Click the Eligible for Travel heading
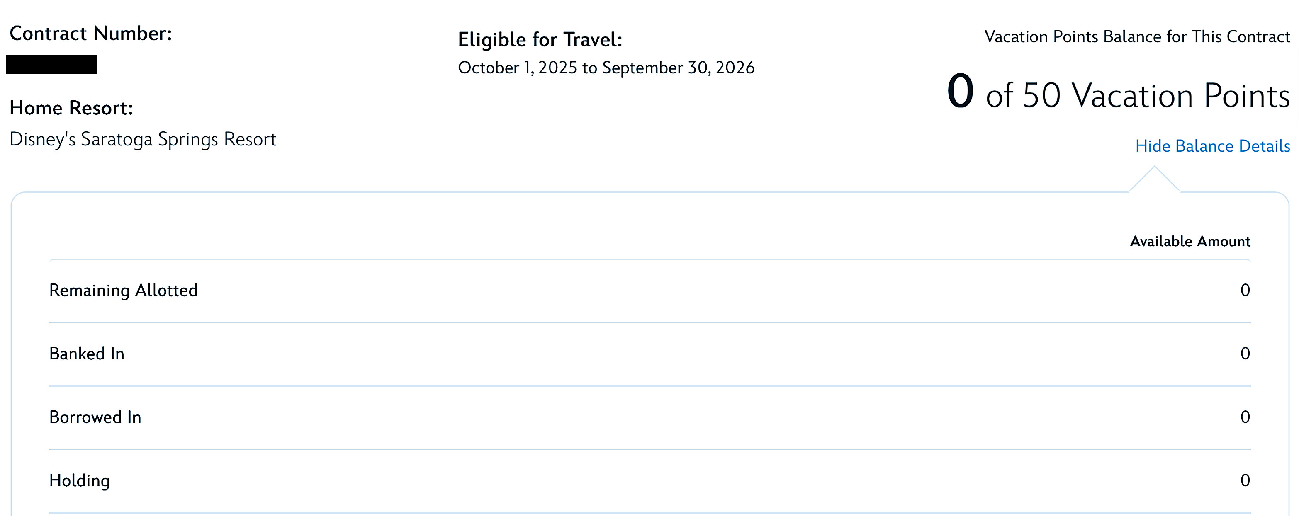 pyautogui.click(x=540, y=40)
